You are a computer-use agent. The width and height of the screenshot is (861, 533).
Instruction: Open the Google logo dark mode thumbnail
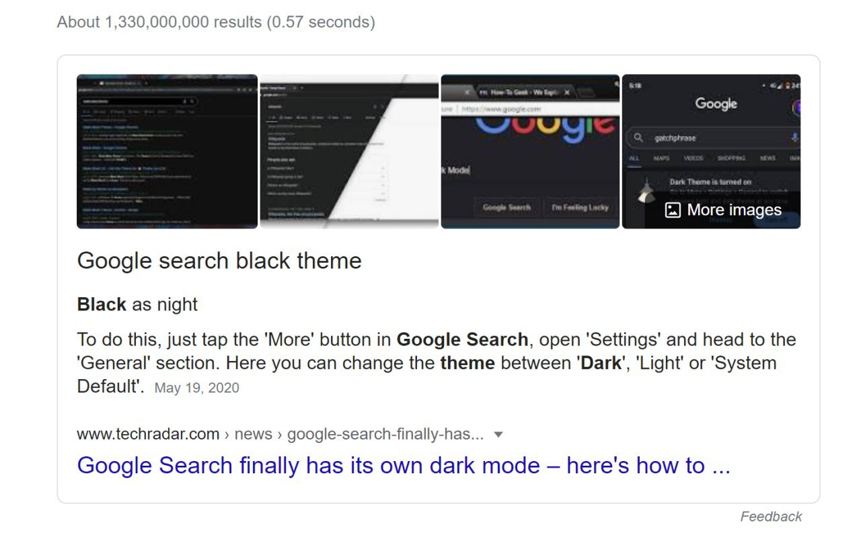point(530,151)
